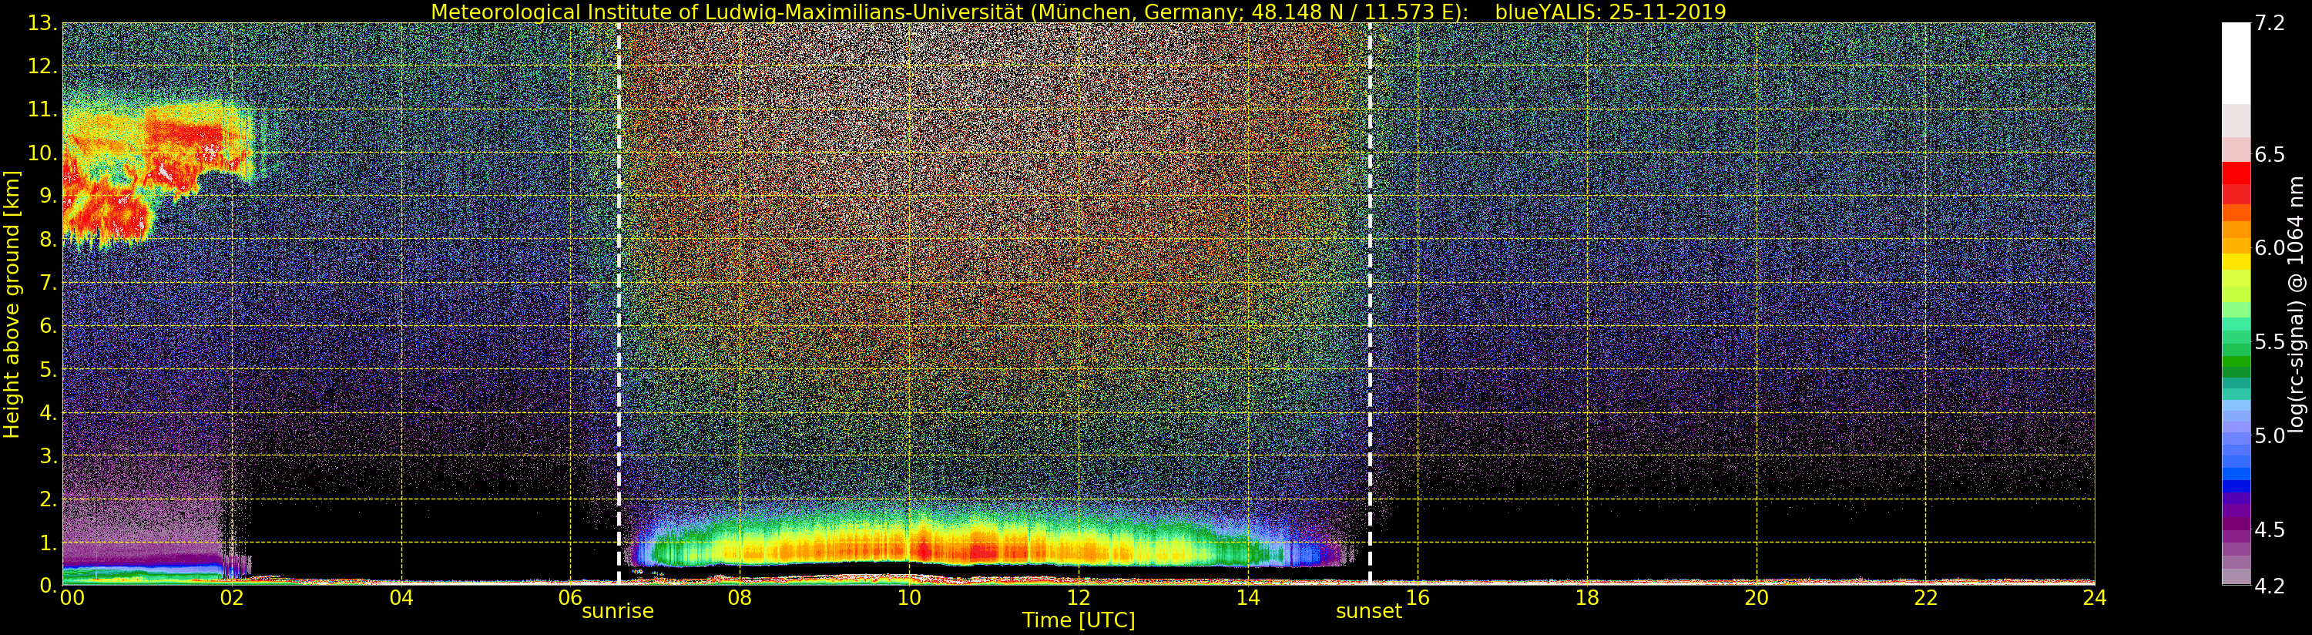Click the white segment of the colorbar
The height and width of the screenshot is (635, 2312).
(2236, 63)
